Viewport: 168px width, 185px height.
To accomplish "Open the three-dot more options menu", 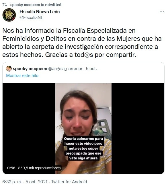I will [x=162, y=12].
